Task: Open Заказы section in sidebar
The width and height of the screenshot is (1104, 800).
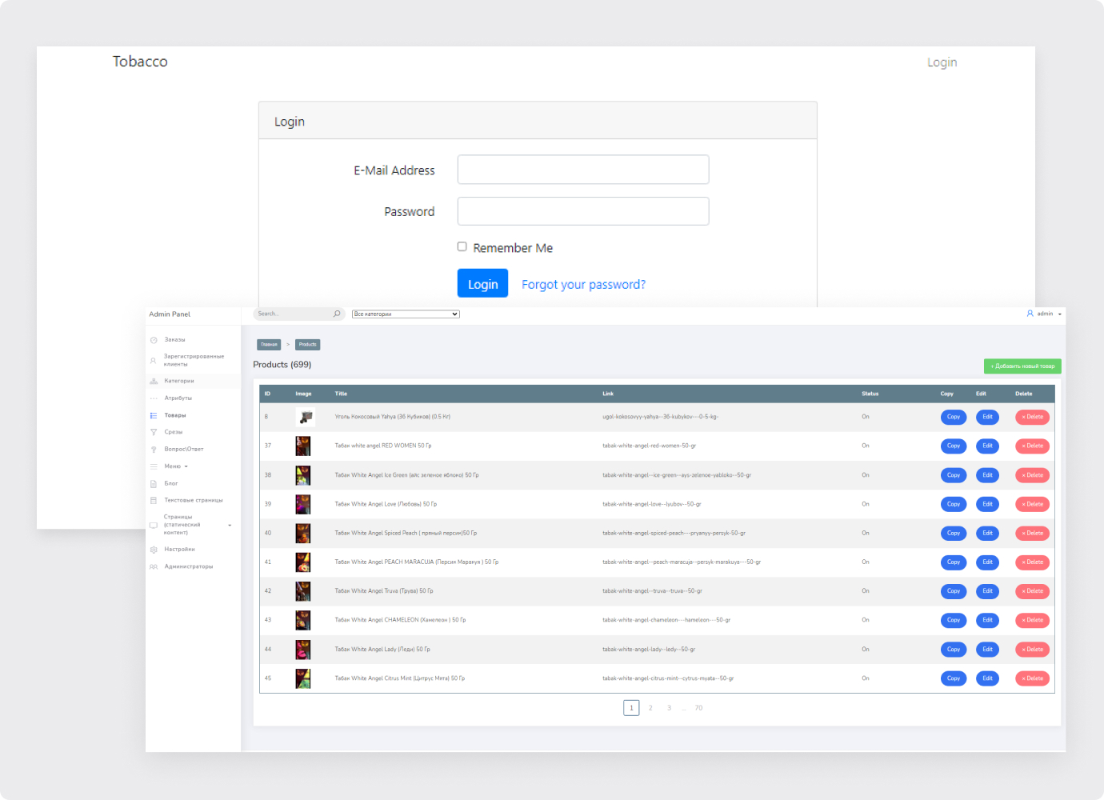Action: [x=174, y=340]
